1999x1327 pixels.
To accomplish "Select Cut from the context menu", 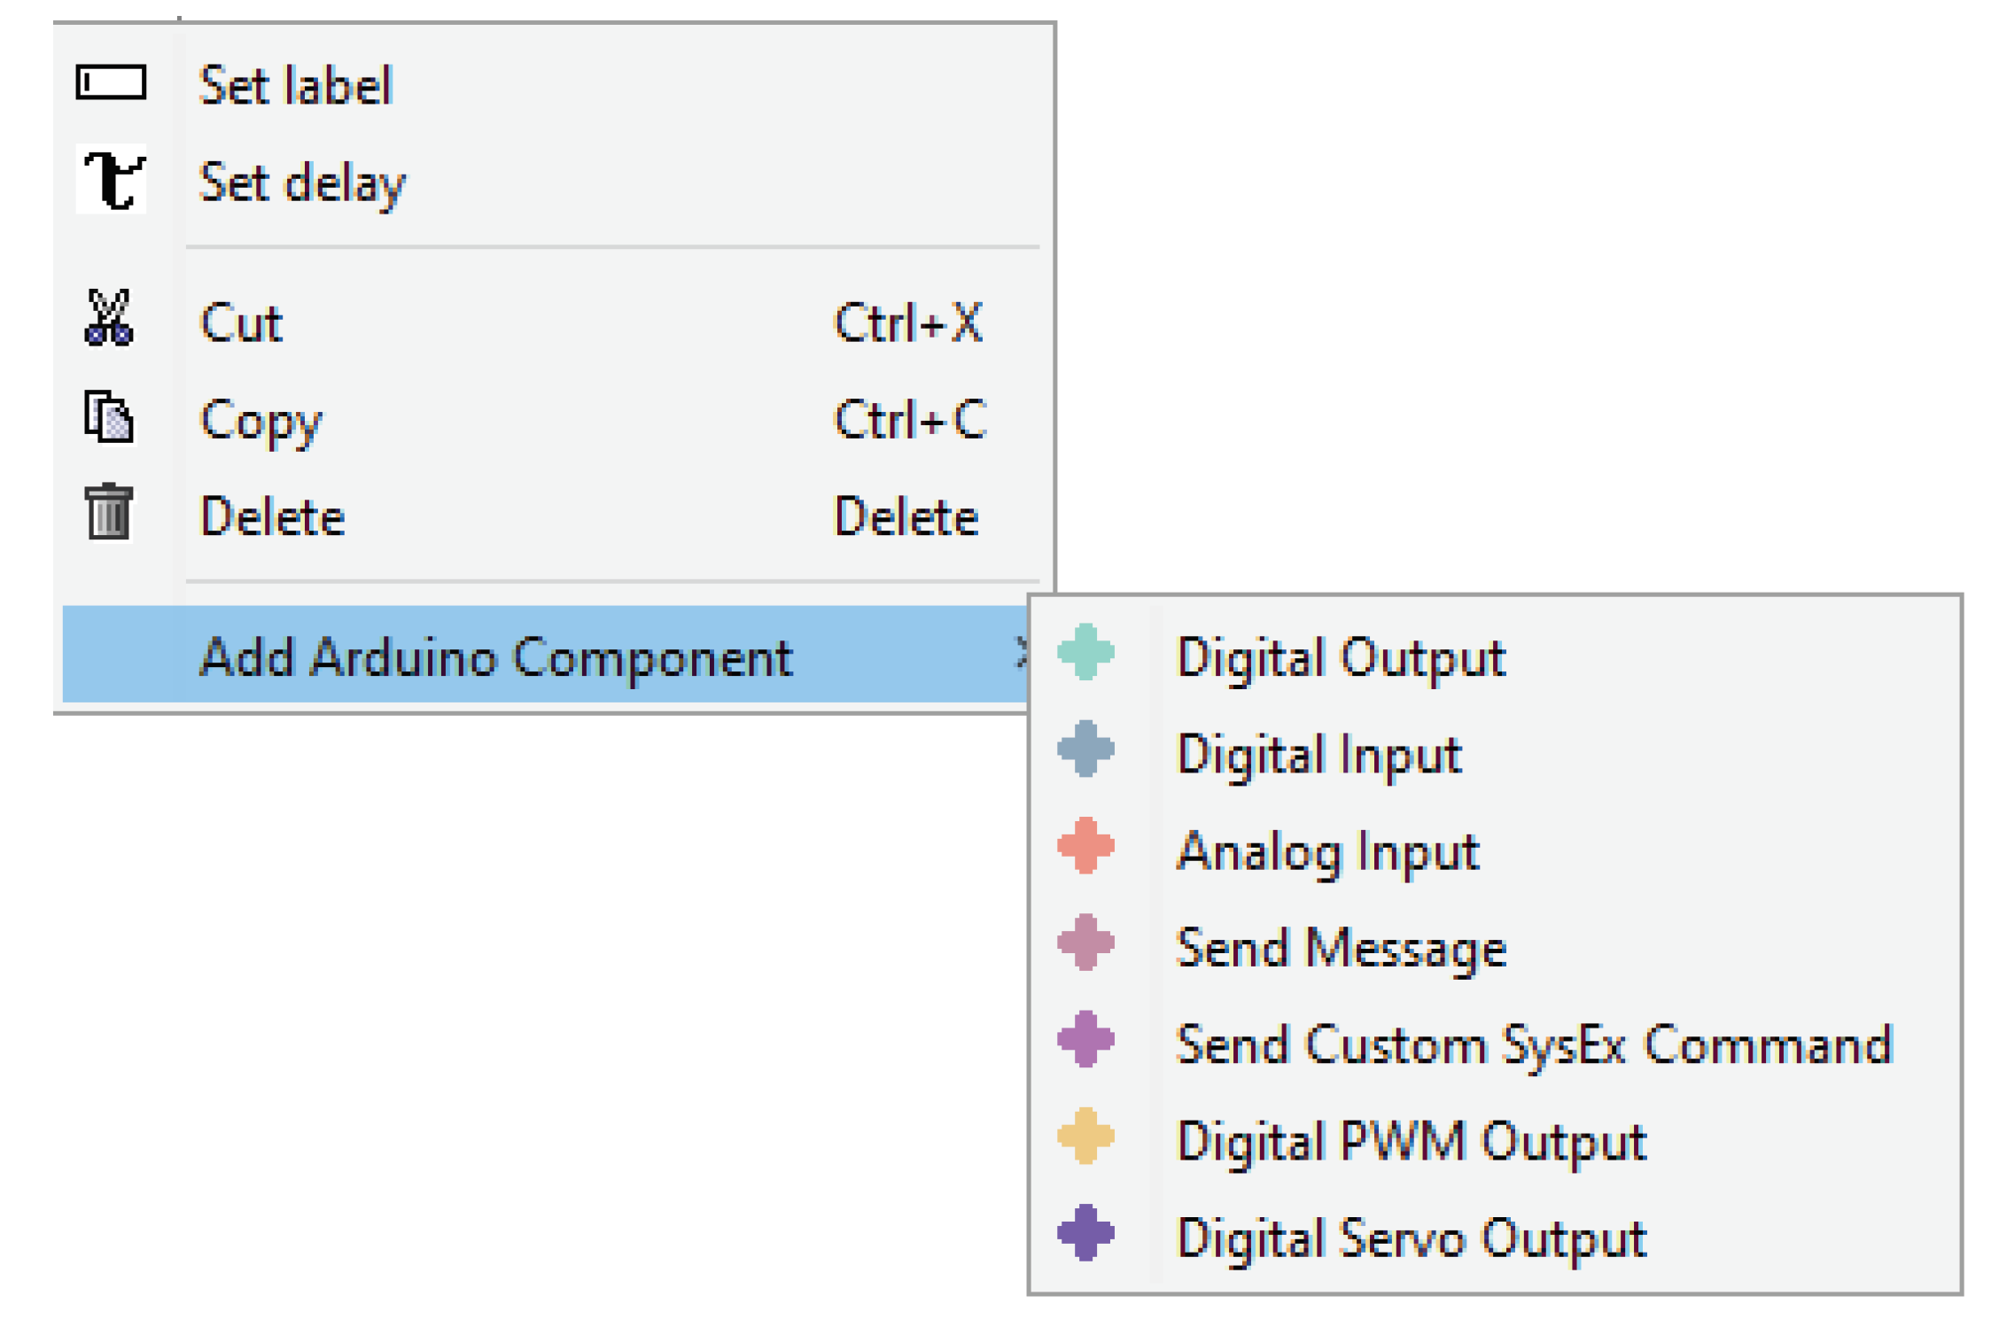I will (x=241, y=323).
